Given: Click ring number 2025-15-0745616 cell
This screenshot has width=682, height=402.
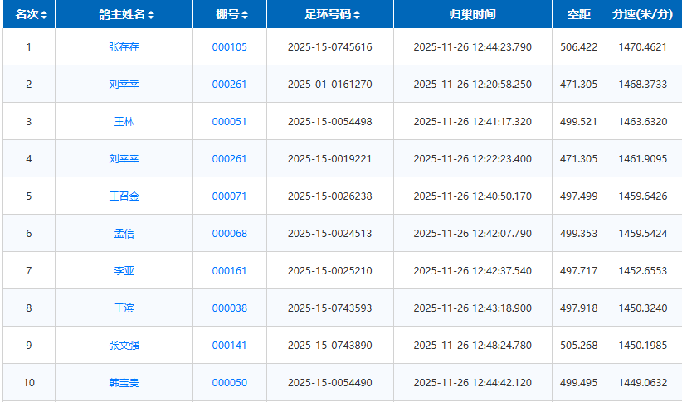Looking at the screenshot, I should (329, 47).
